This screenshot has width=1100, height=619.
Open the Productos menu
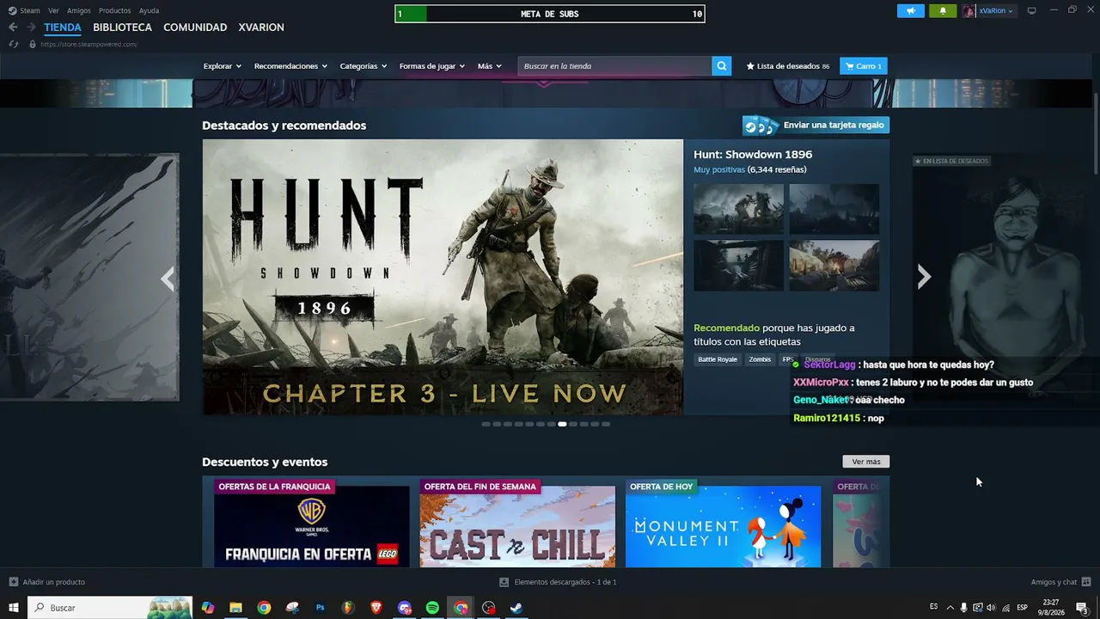click(x=115, y=11)
